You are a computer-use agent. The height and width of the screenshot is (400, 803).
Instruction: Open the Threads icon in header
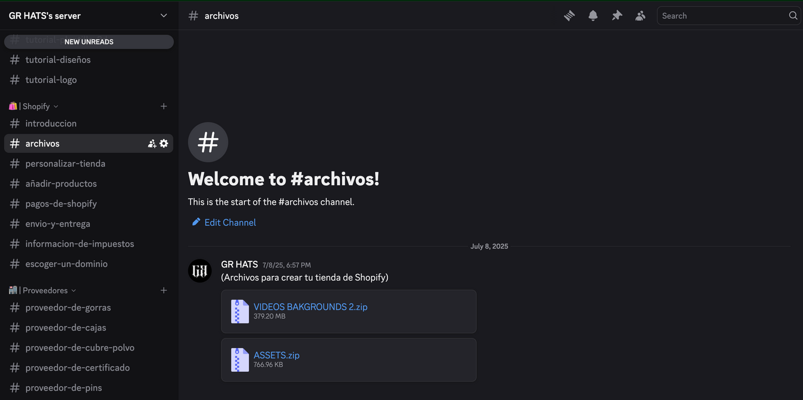569,16
